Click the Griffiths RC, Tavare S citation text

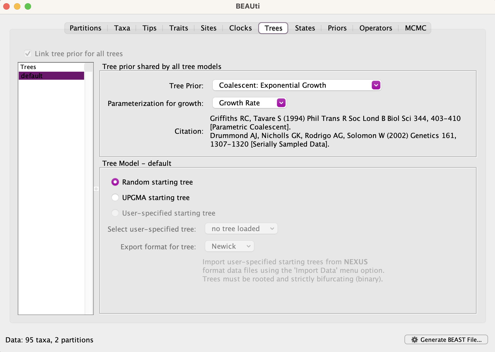pos(335,123)
